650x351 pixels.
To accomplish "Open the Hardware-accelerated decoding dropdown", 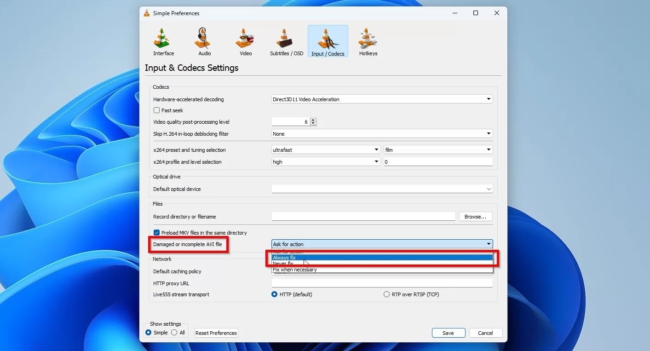I will pyautogui.click(x=487, y=99).
